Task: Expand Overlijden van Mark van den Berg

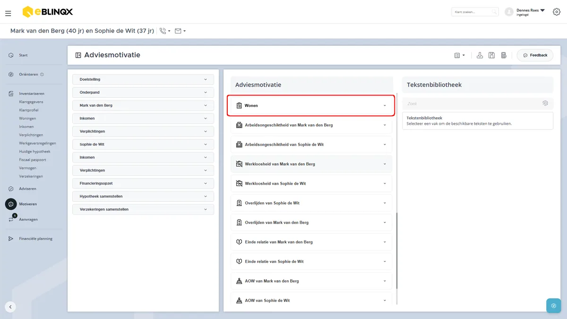Action: point(311,223)
